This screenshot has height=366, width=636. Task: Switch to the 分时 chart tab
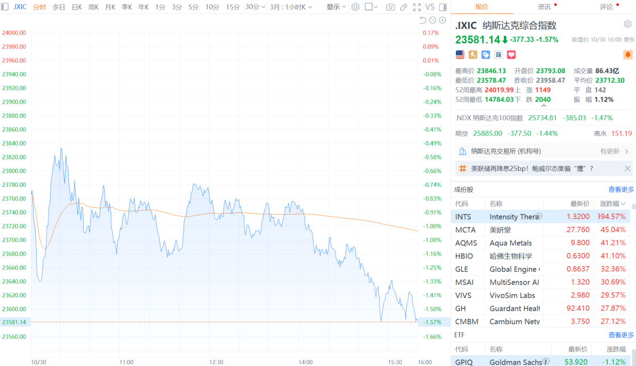(39, 7)
